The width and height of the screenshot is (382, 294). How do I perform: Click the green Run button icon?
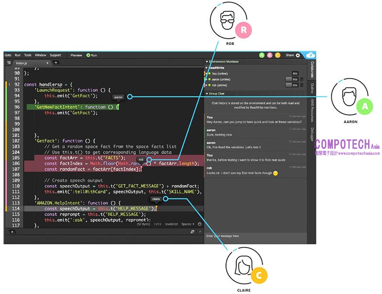88,55
